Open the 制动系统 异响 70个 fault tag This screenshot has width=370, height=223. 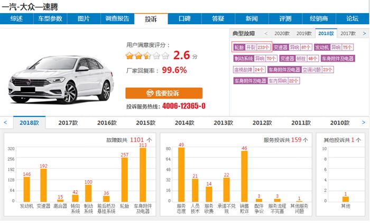pyautogui.click(x=255, y=59)
